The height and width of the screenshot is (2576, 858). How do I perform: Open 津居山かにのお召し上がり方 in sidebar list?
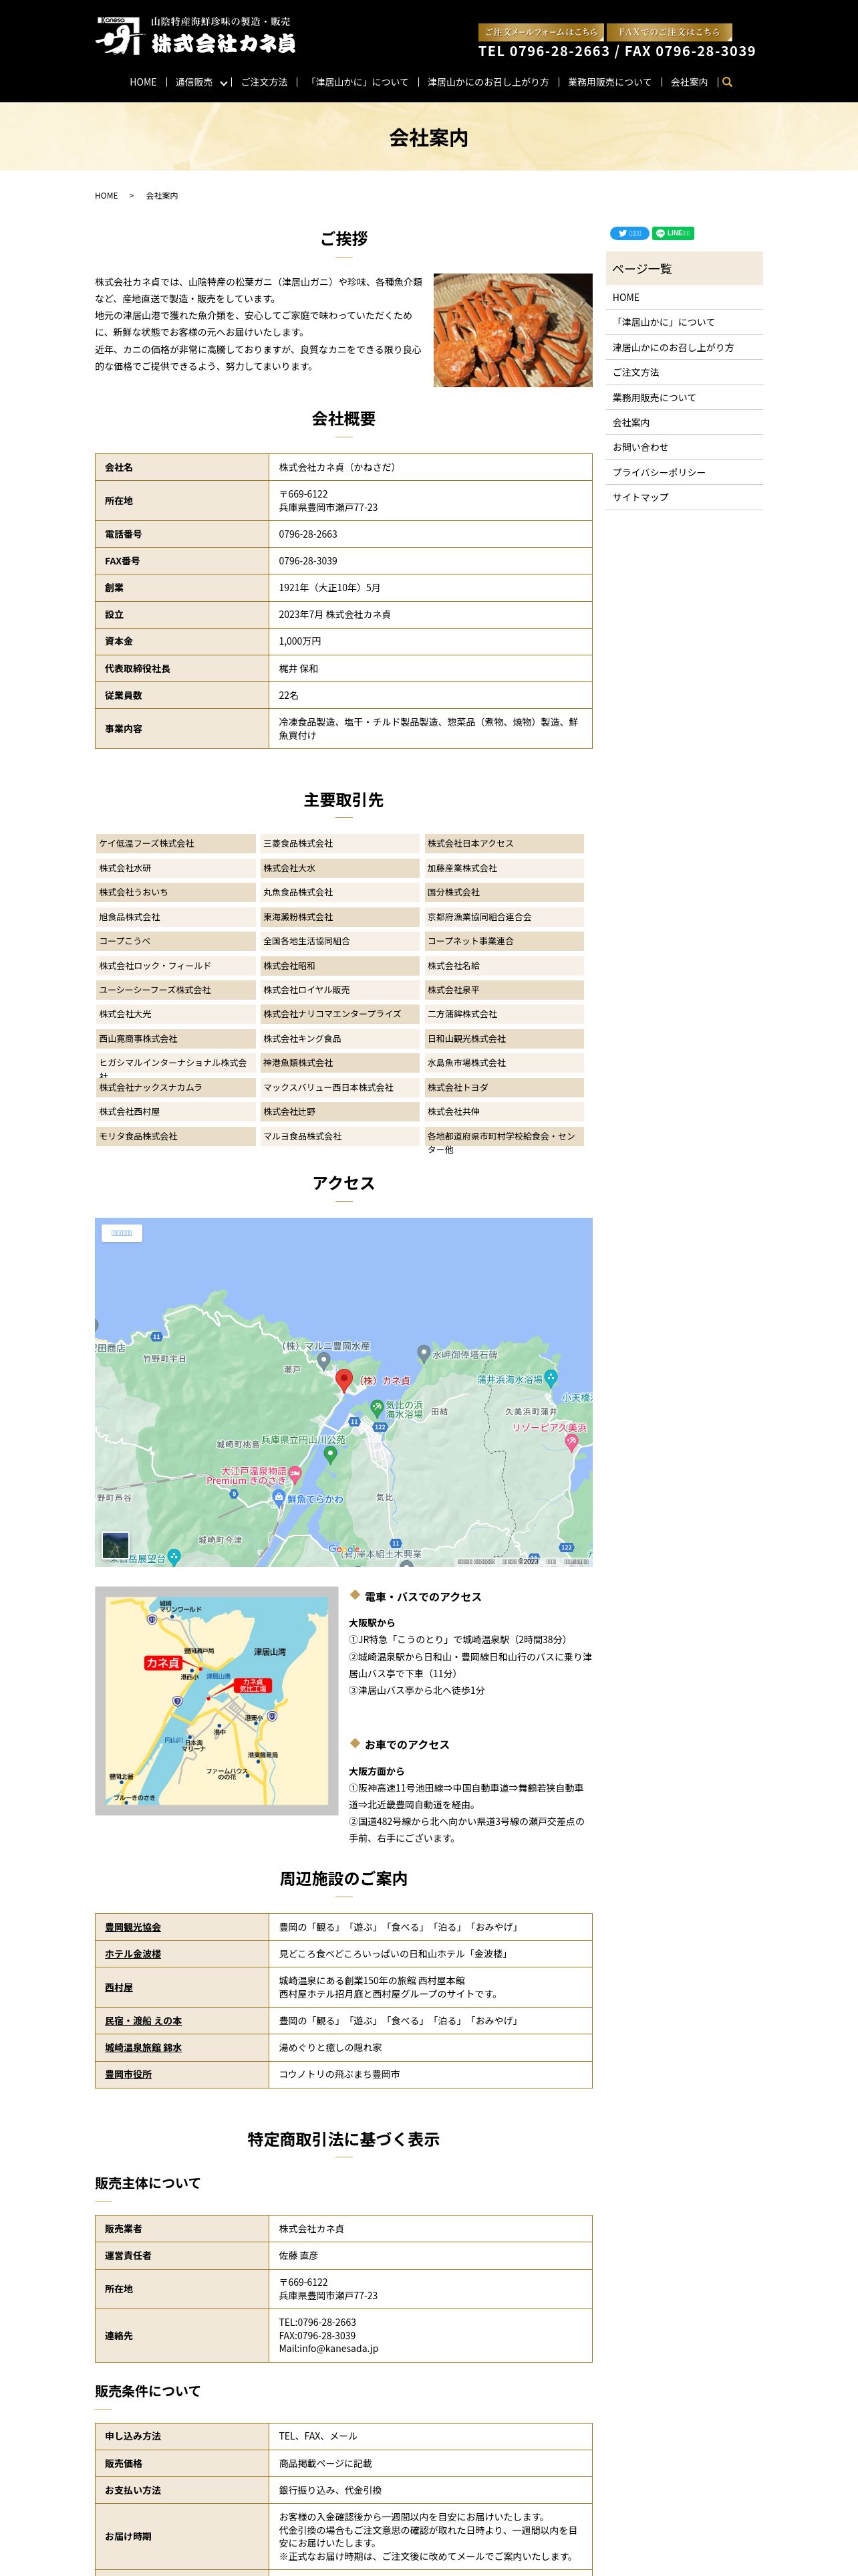pyautogui.click(x=684, y=347)
